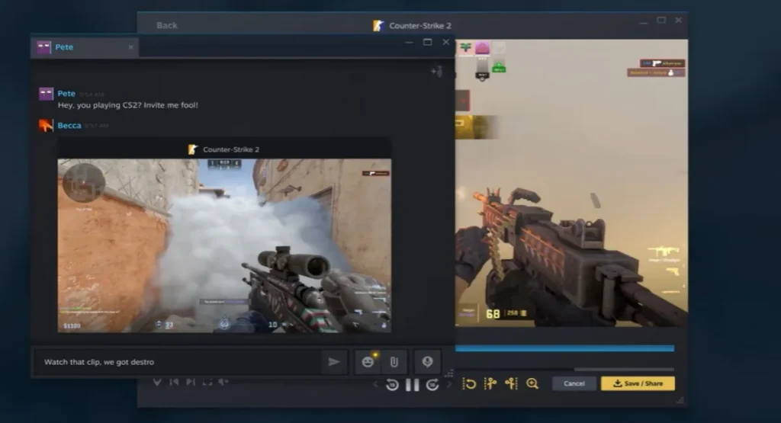Image resolution: width=781 pixels, height=423 pixels.
Task: Open Pete's avatar in the chat
Action: 46,94
